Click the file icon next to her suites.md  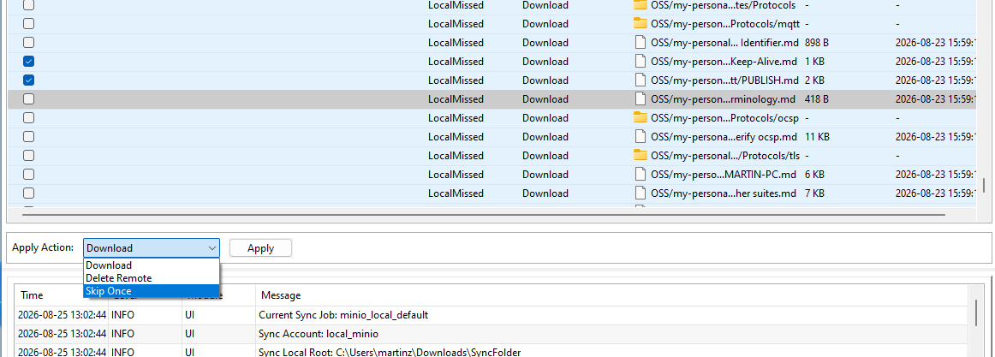pos(640,193)
